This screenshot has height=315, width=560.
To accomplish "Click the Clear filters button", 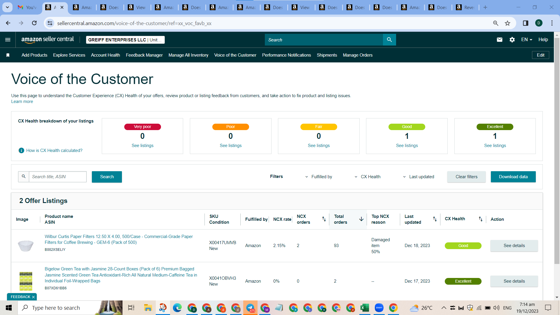I will point(466,177).
